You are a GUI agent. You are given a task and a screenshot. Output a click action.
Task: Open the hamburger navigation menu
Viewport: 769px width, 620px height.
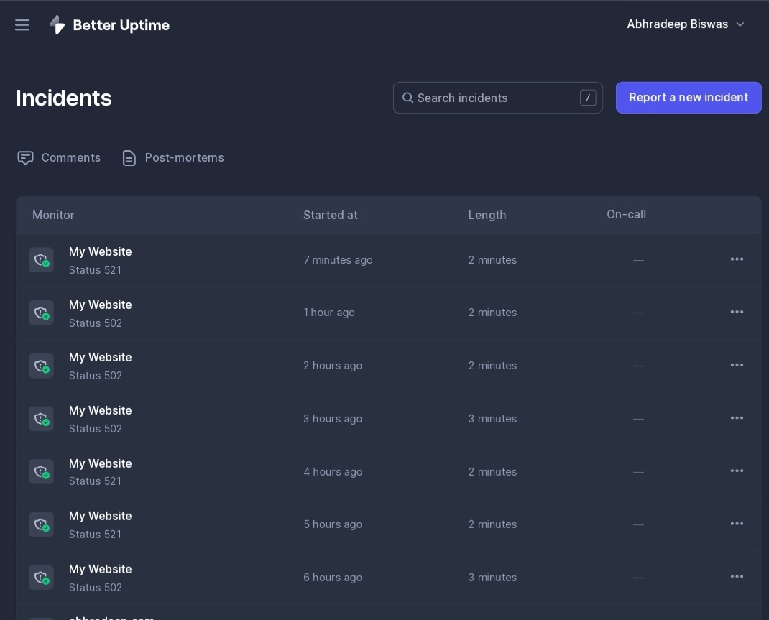point(22,25)
